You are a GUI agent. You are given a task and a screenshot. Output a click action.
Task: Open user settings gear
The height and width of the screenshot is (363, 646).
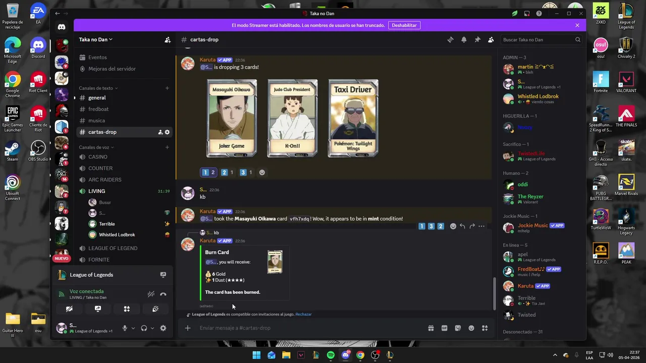(163, 328)
